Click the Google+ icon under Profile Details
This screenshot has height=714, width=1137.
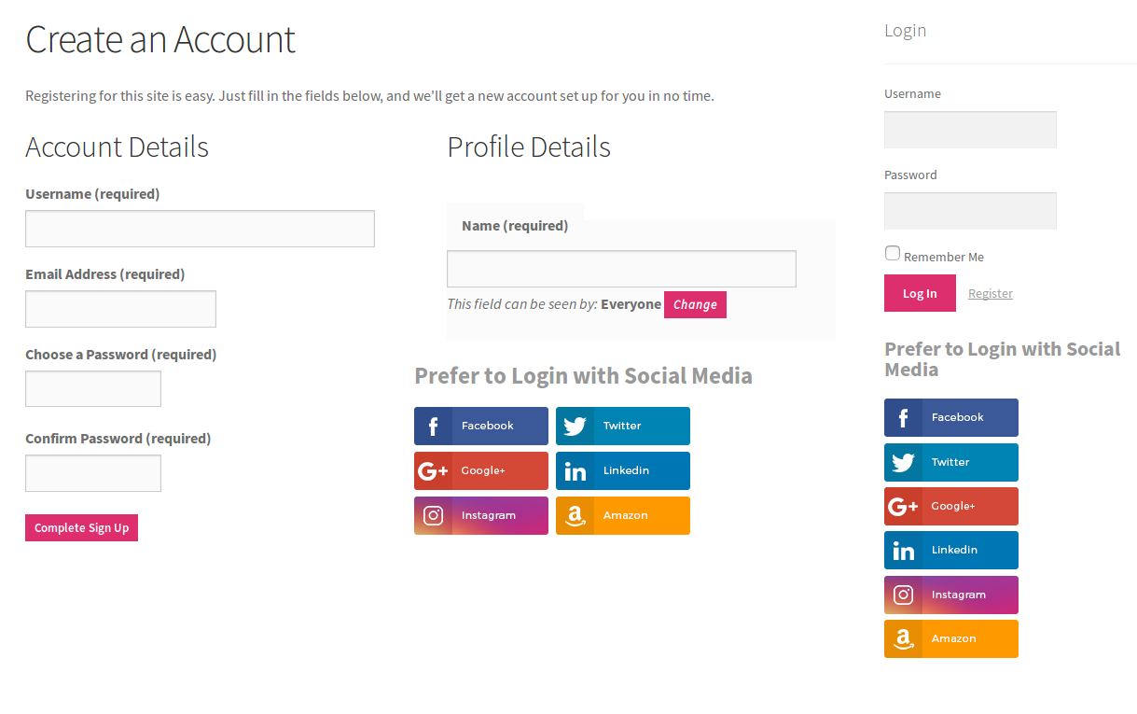[433, 471]
